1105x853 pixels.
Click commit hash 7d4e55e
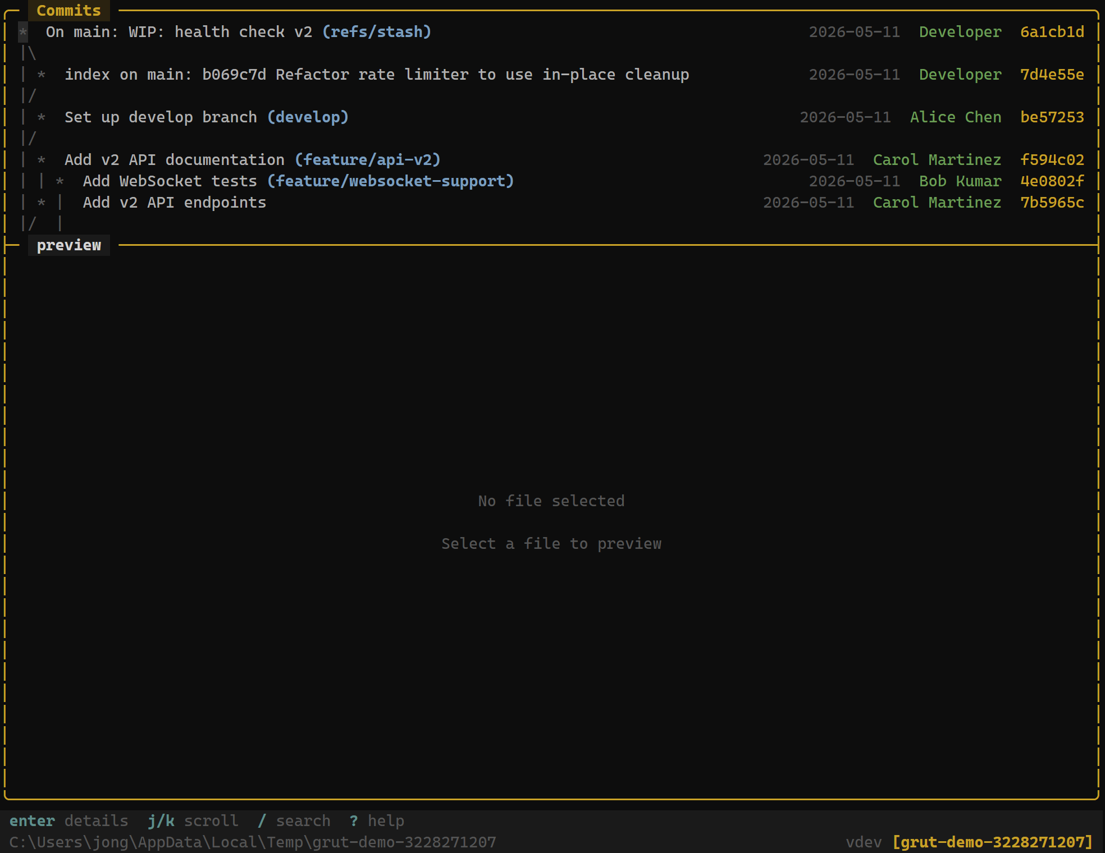[x=1052, y=75]
